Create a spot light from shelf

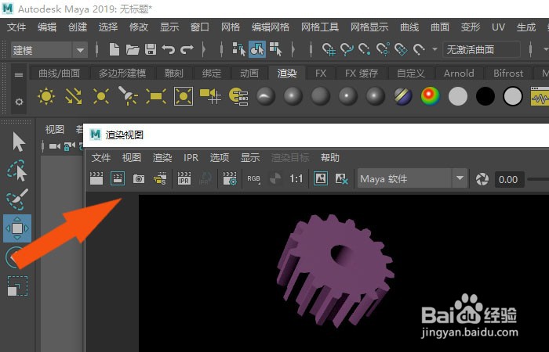click(x=129, y=96)
